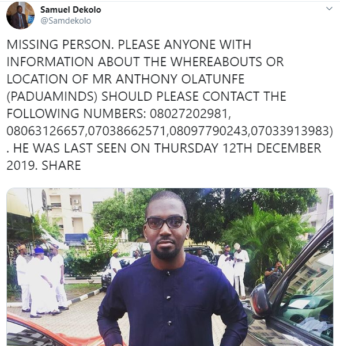The height and width of the screenshot is (346, 340).
Task: Click the (PADUAMINDS) text
Action: pyautogui.click(x=52, y=96)
